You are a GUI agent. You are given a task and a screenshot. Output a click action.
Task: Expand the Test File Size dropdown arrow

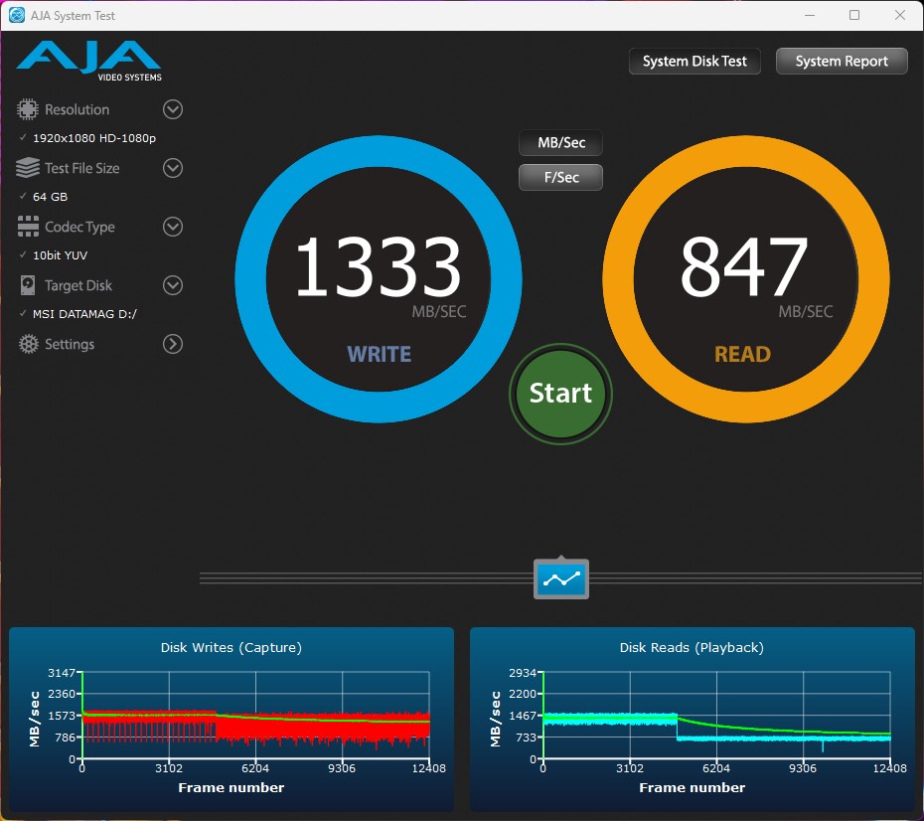tap(173, 168)
